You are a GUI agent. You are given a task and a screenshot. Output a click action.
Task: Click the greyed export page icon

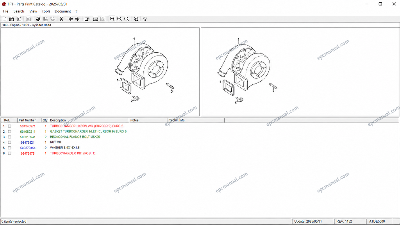(x=29, y=19)
